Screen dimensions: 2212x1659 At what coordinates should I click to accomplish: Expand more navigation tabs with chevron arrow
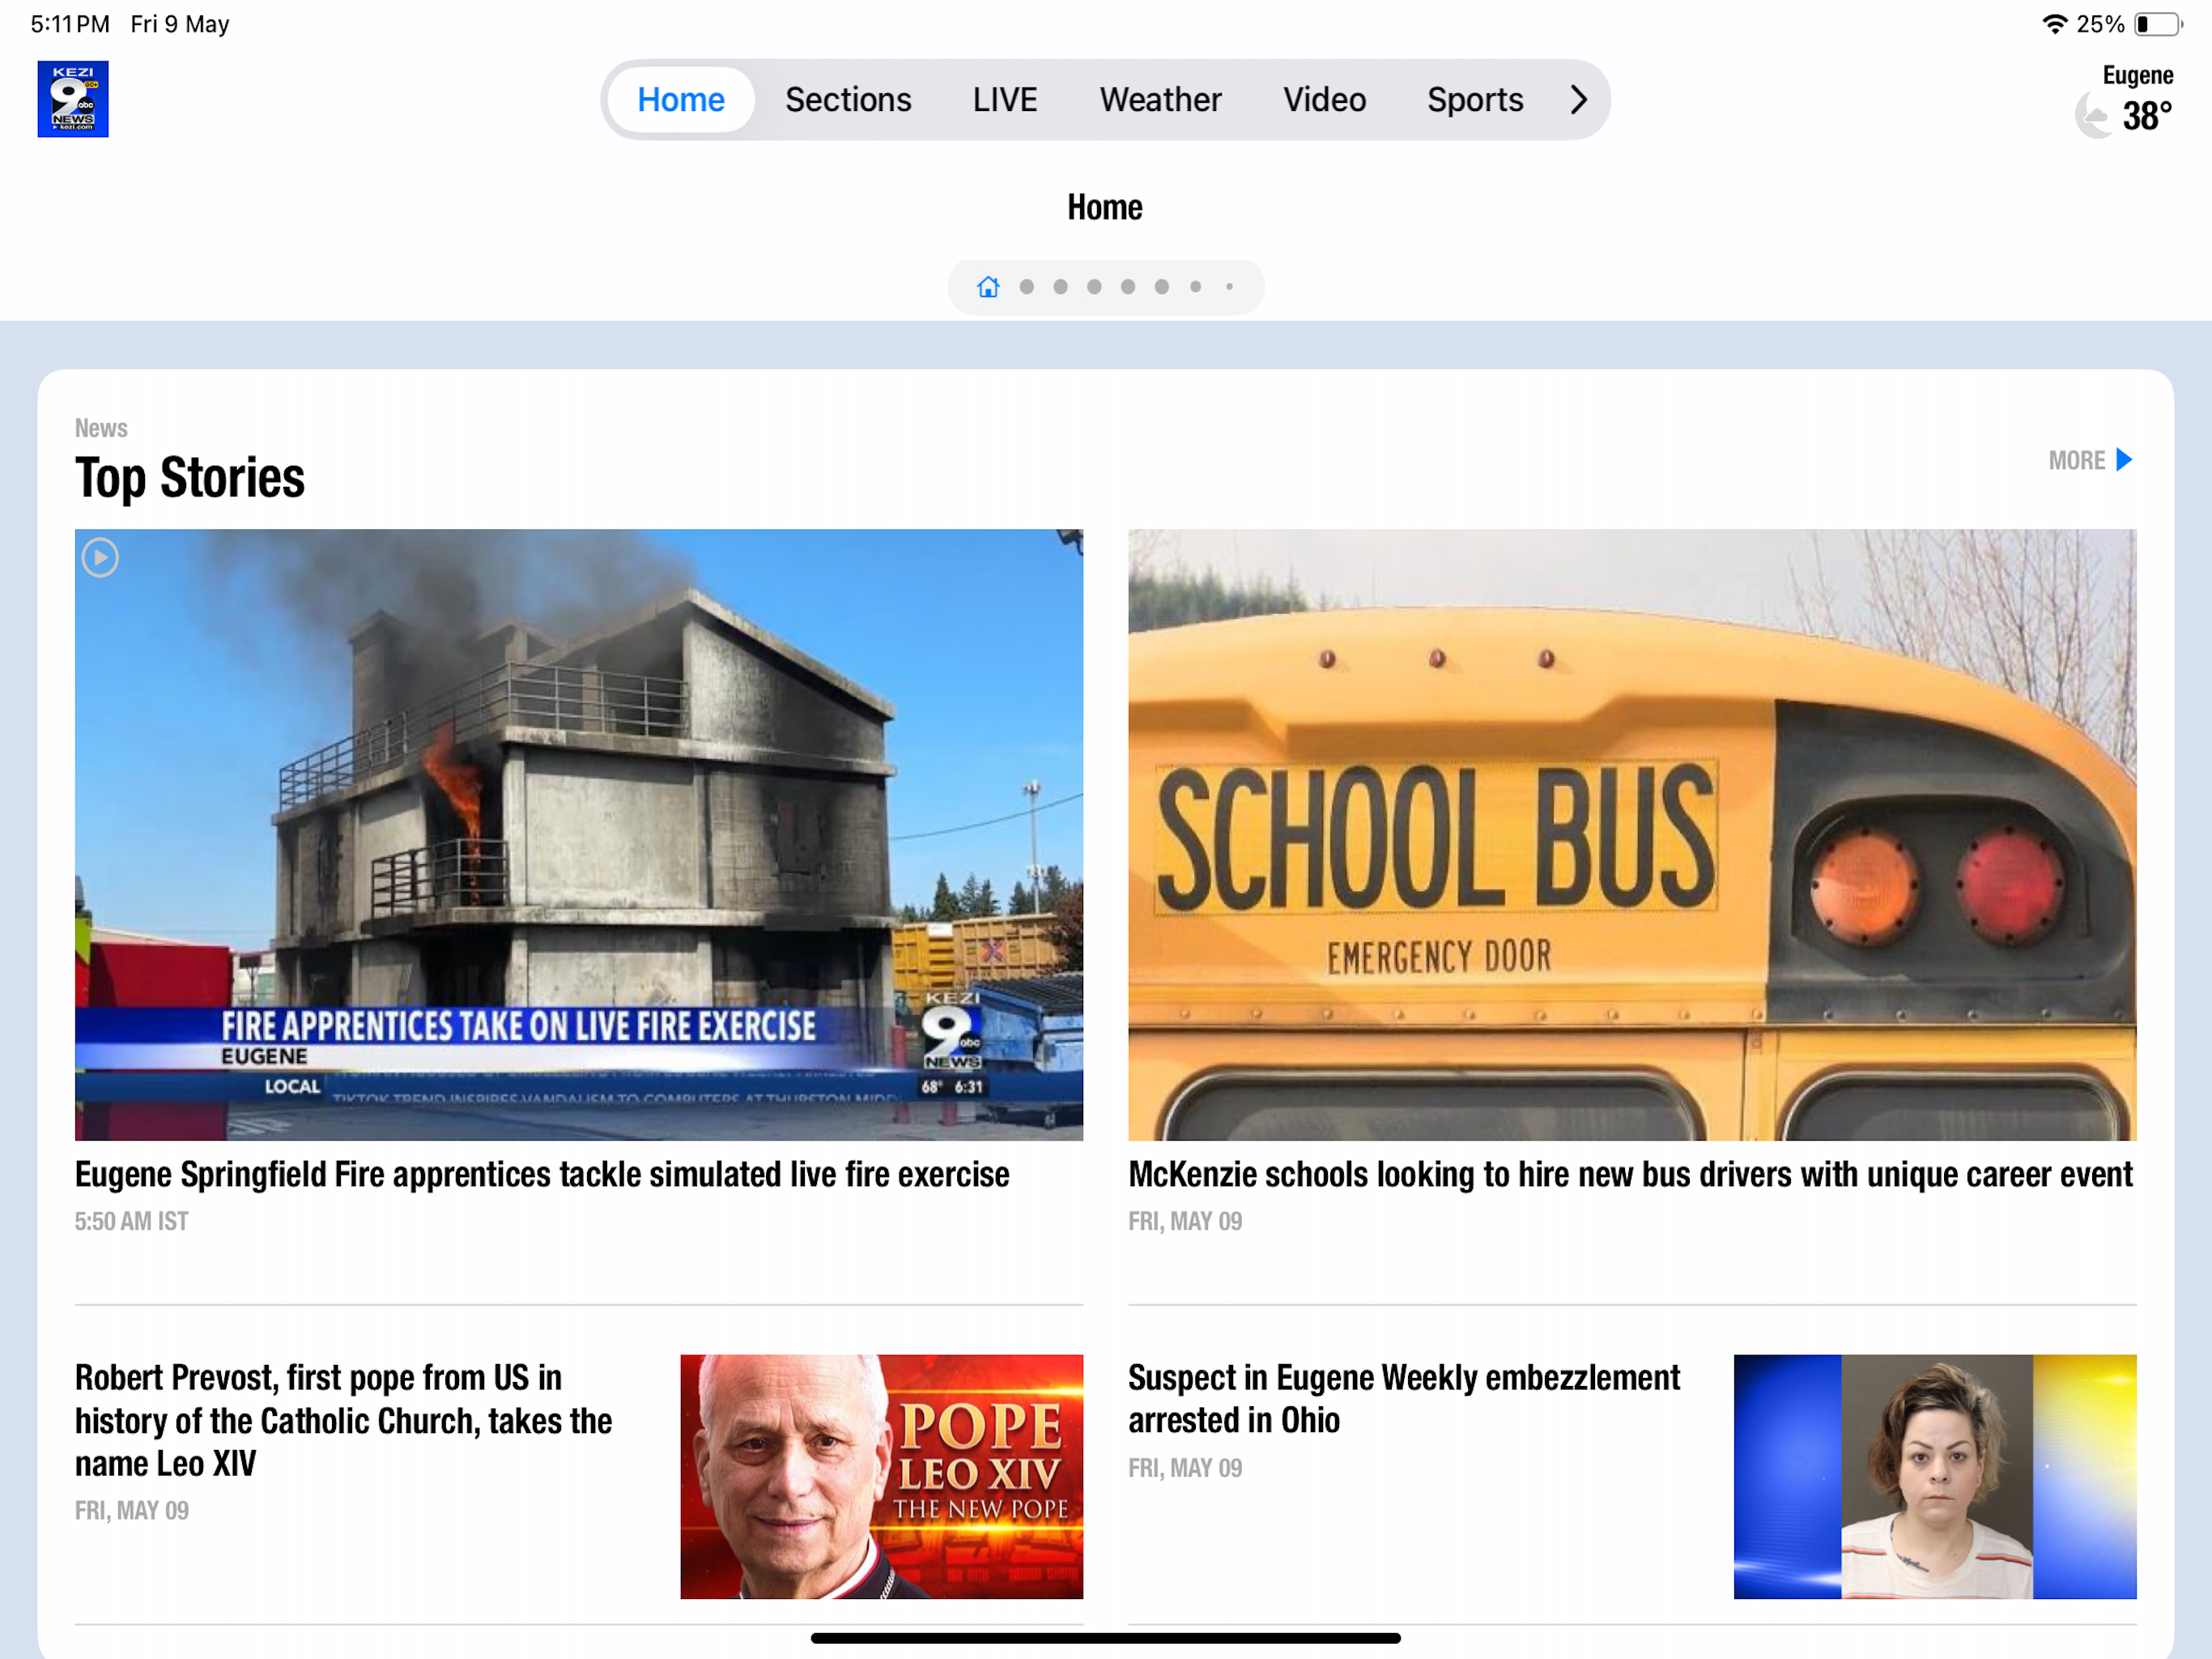click(x=1578, y=99)
